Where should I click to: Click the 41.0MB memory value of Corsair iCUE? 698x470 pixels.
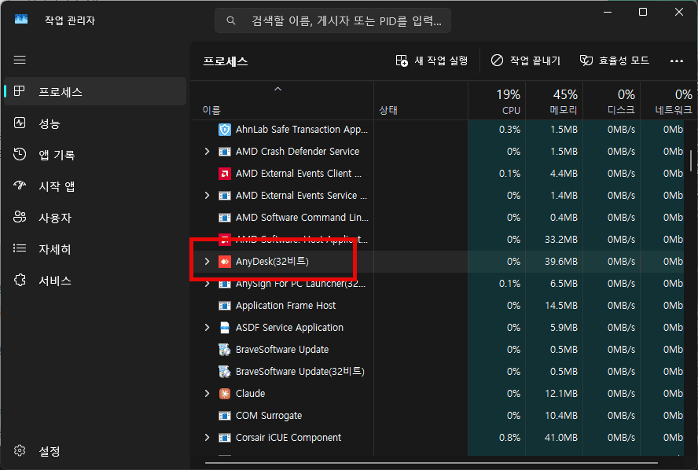[561, 438]
